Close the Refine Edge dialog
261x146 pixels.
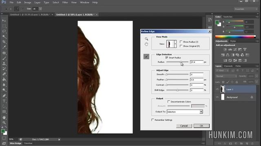[210, 31]
